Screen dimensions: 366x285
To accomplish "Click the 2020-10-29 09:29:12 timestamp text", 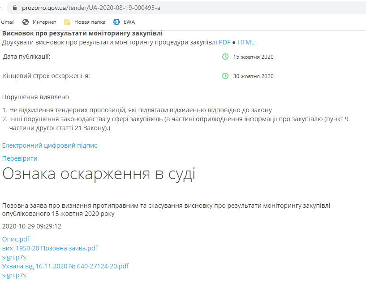I will [31, 226].
